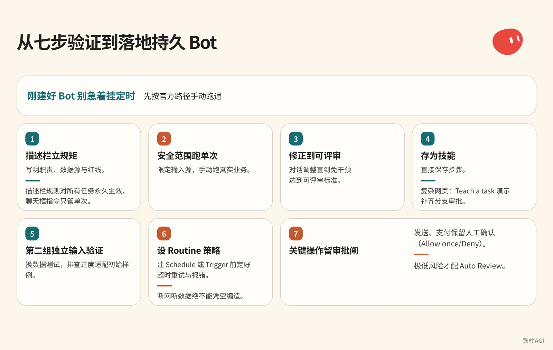Click the text 聊天框指令只管单次。
Screen dimensions: 553x350
click(x=58, y=201)
